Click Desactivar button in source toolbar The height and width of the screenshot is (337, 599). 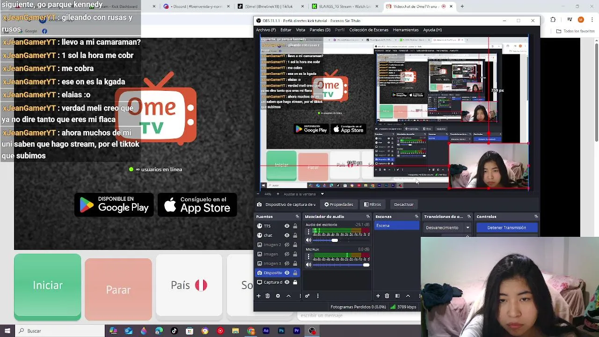[x=403, y=205]
